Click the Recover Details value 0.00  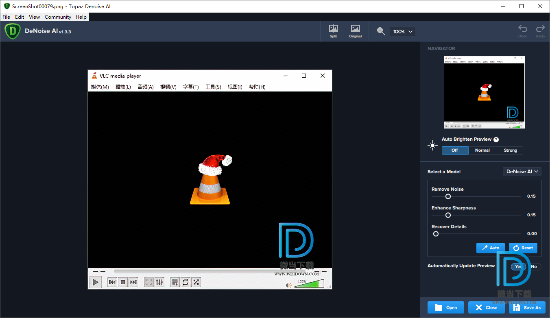[532, 234]
